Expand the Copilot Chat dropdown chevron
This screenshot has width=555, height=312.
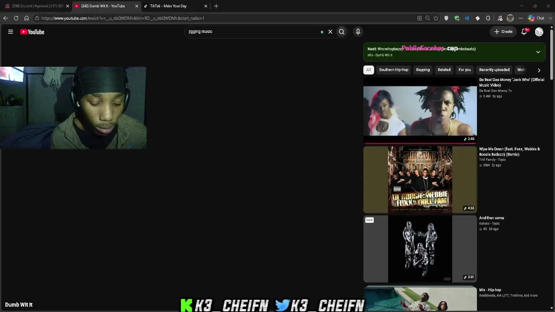(x=549, y=18)
